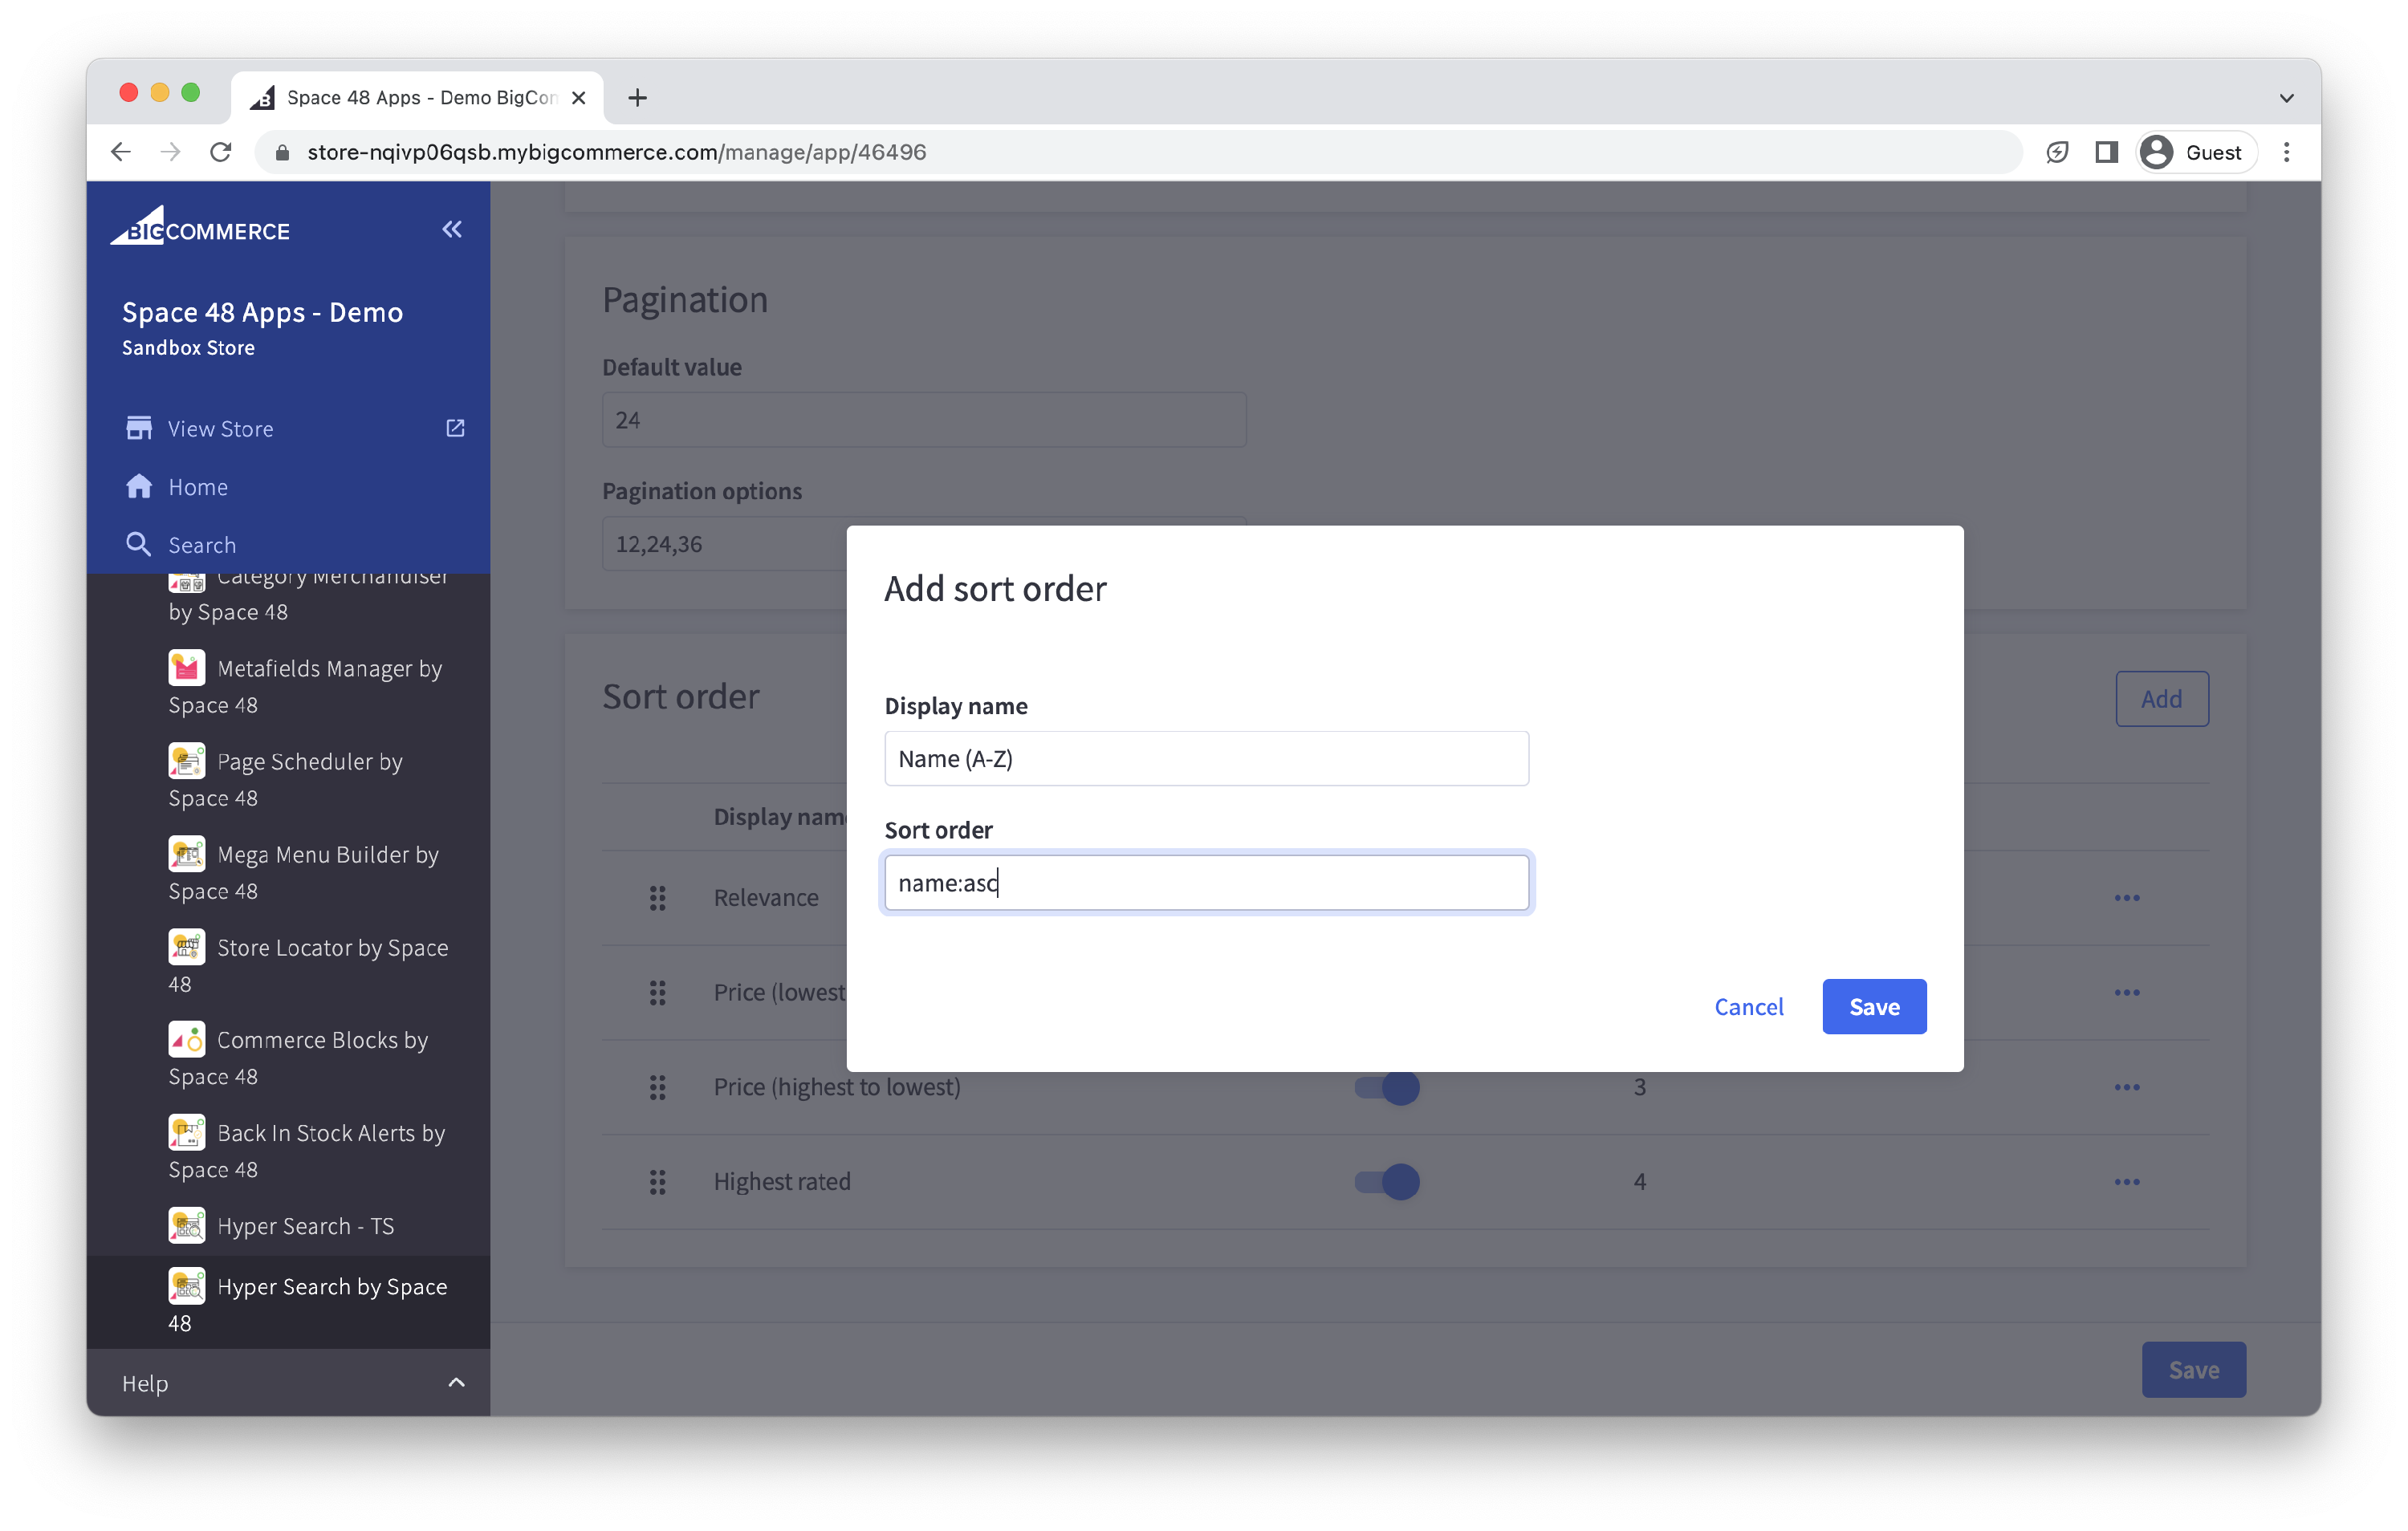Expand the Help section
Viewport: 2408px width, 1531px height.
pos(288,1382)
